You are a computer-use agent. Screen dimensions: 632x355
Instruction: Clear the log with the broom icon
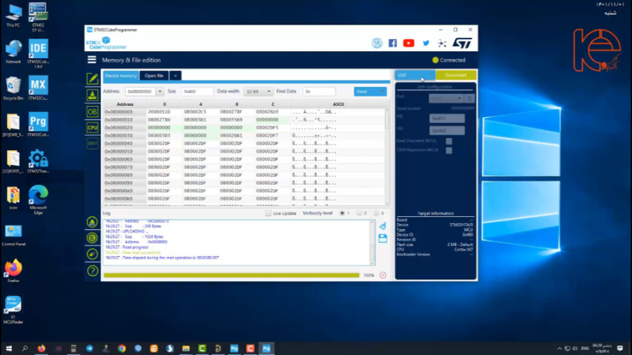pos(383,226)
